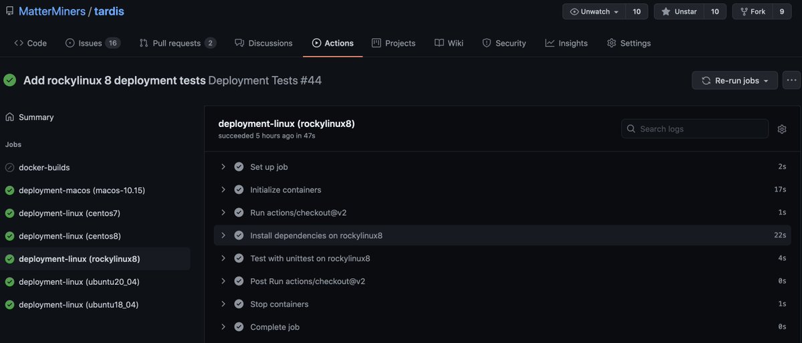The image size is (802, 343).
Task: Click the success icon for ubuntu20_04 job
Action: [9, 281]
